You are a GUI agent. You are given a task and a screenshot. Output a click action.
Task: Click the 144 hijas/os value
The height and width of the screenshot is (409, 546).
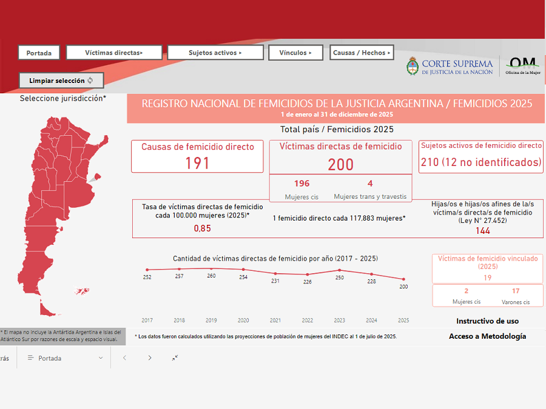coord(483,231)
